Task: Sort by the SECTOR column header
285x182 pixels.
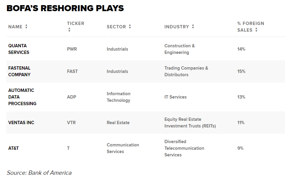Action: (x=116, y=27)
